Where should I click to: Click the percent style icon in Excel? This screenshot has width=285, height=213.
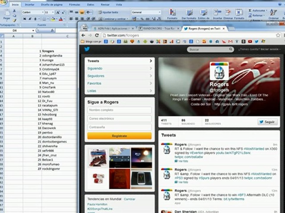point(142,19)
